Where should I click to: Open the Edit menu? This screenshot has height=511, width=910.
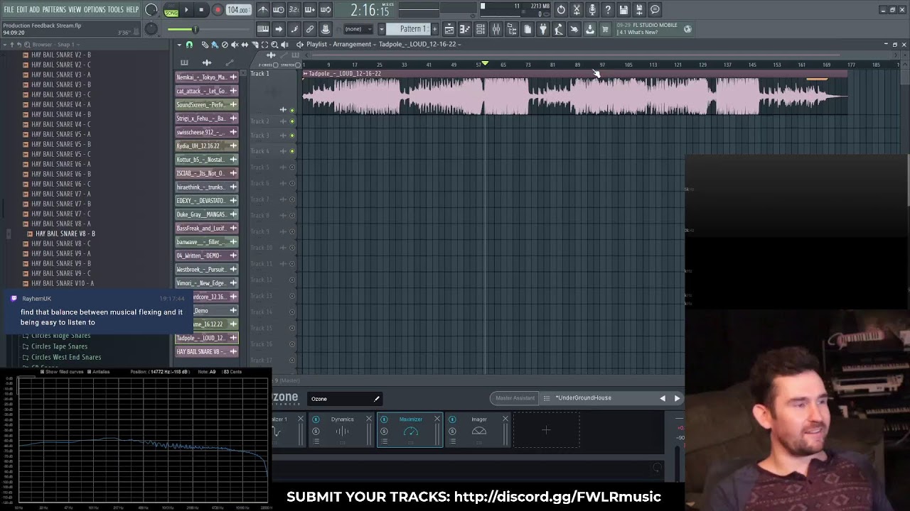click(x=22, y=9)
